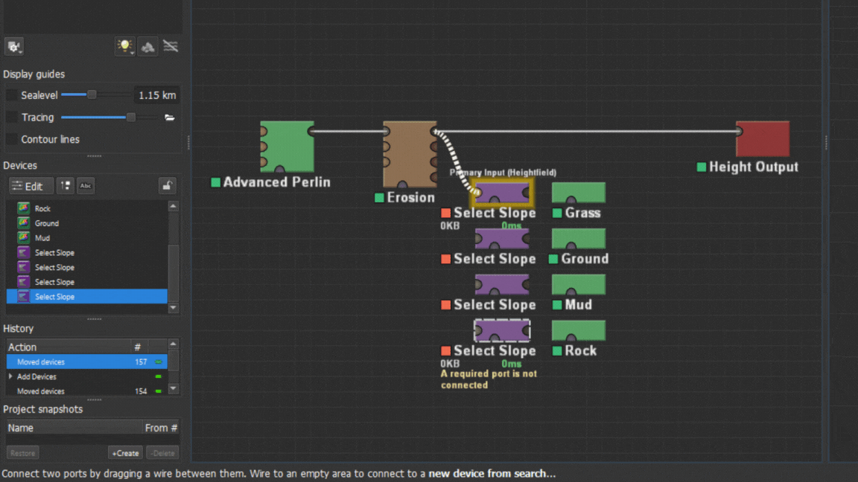Enable the Tracing guide checkbox
The width and height of the screenshot is (858, 482).
[11, 117]
